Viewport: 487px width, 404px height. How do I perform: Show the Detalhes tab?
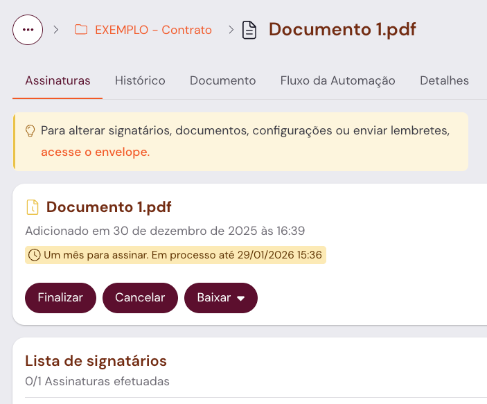click(x=444, y=80)
